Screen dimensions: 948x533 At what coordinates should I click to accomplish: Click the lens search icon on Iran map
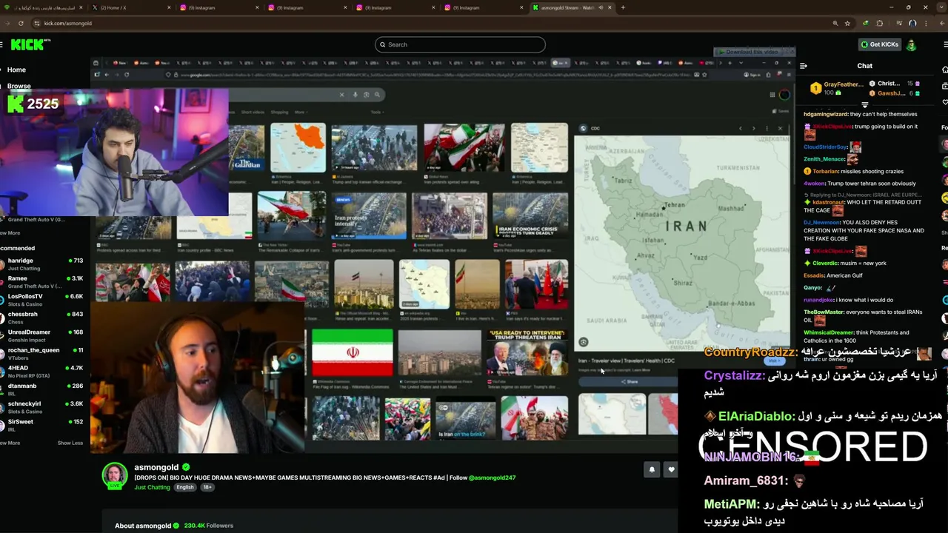coord(584,343)
